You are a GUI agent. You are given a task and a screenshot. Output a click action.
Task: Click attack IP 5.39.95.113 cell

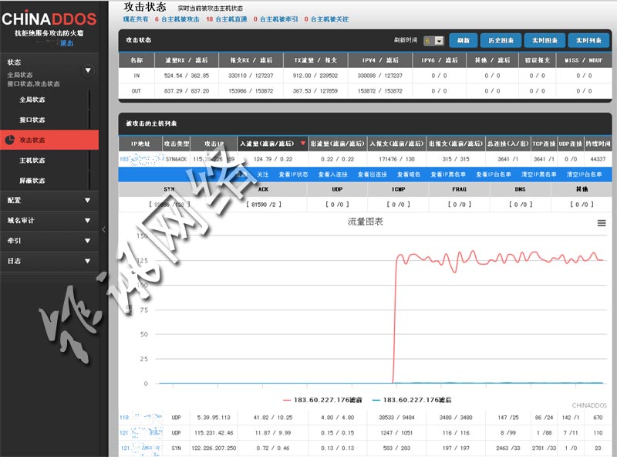[214, 417]
